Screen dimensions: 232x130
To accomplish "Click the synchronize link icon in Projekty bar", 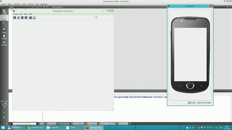I will point(36,7).
